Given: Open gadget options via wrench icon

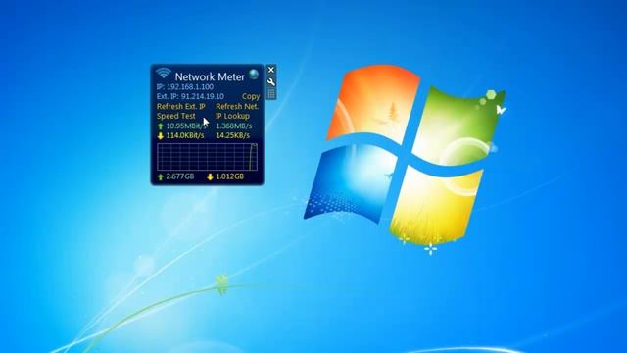Looking at the screenshot, I should click(271, 82).
